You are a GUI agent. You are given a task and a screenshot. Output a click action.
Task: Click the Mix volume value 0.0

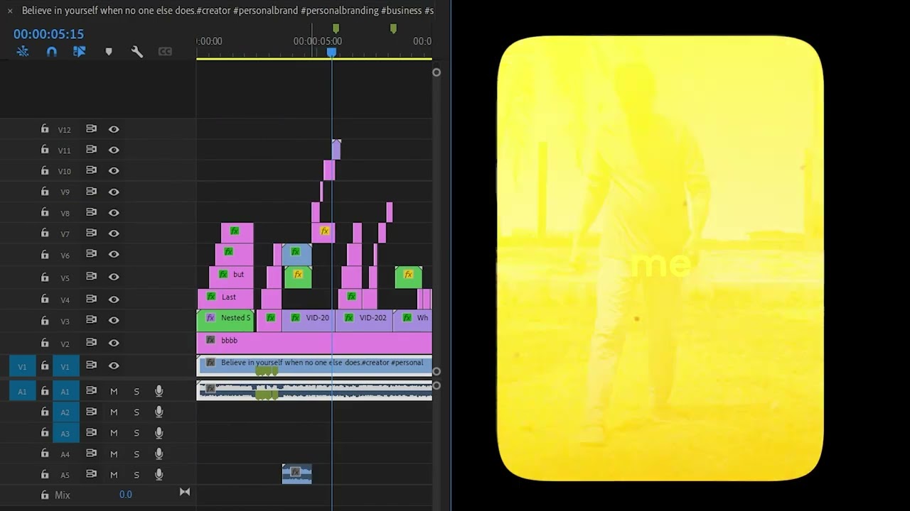(125, 495)
